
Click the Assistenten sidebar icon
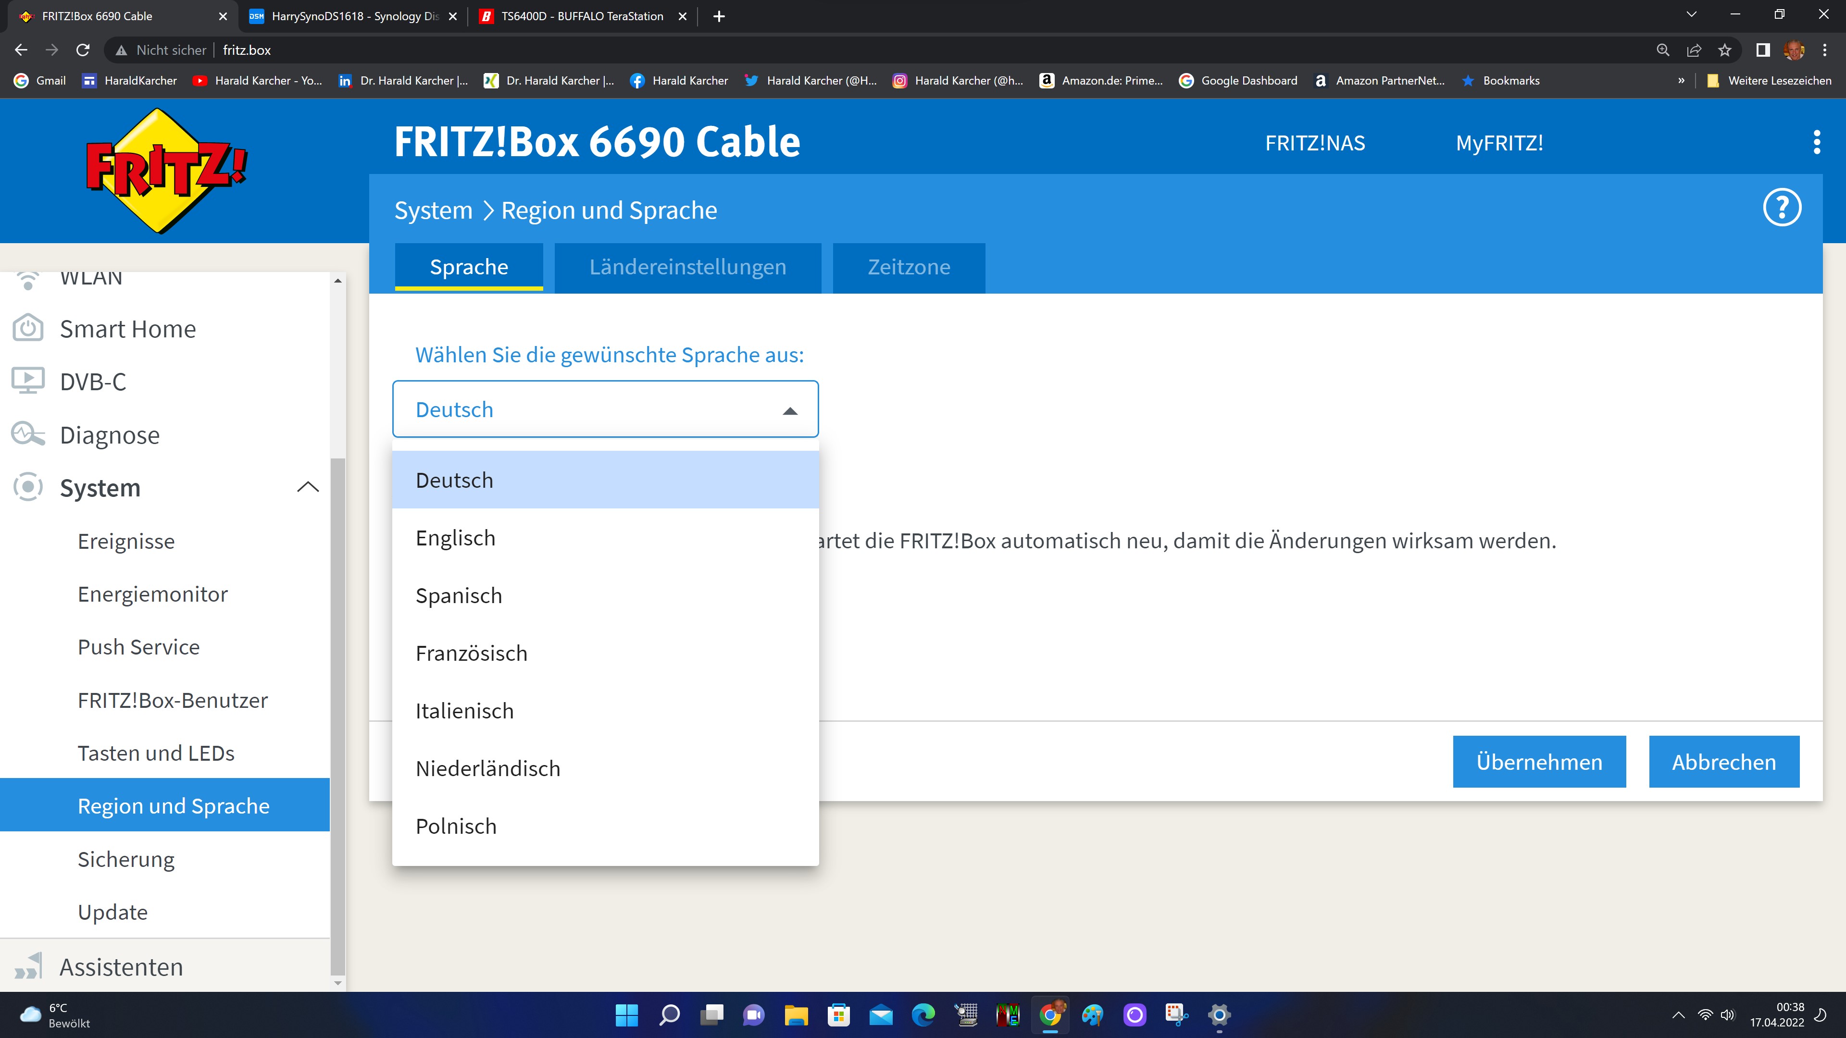click(28, 966)
